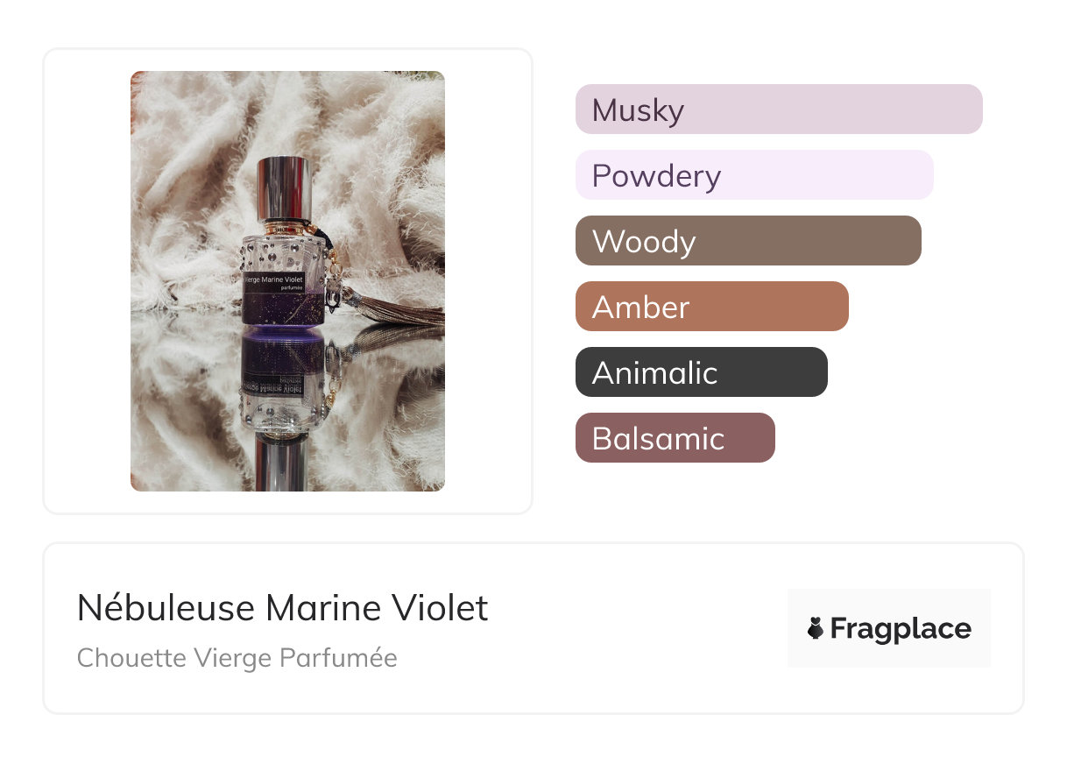This screenshot has width=1067, height=757.
Task: Select the Powdery accord bar
Action: [x=753, y=175]
